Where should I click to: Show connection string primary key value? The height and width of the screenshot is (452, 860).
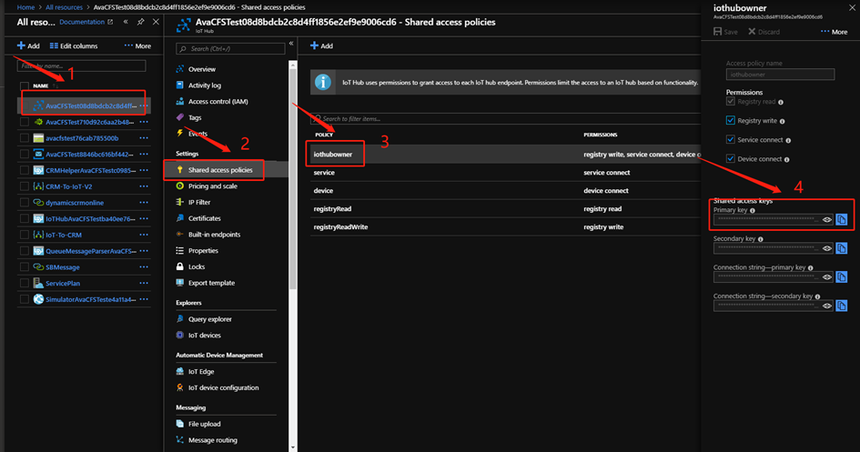point(826,276)
